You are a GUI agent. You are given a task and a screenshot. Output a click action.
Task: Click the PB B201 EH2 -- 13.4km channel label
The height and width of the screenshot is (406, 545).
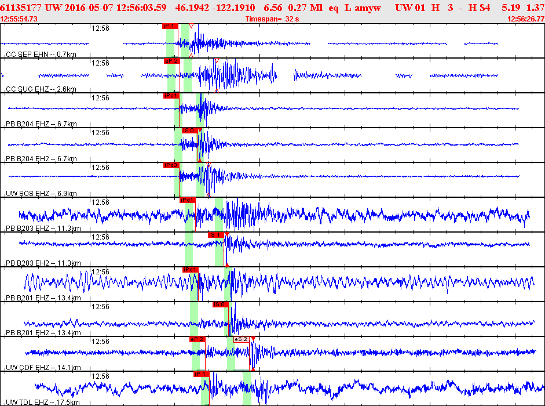point(43,333)
